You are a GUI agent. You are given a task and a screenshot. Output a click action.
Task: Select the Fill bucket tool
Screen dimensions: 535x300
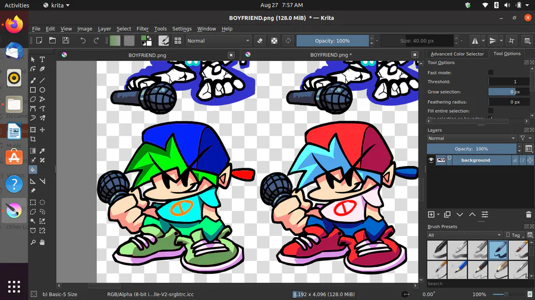(33, 170)
